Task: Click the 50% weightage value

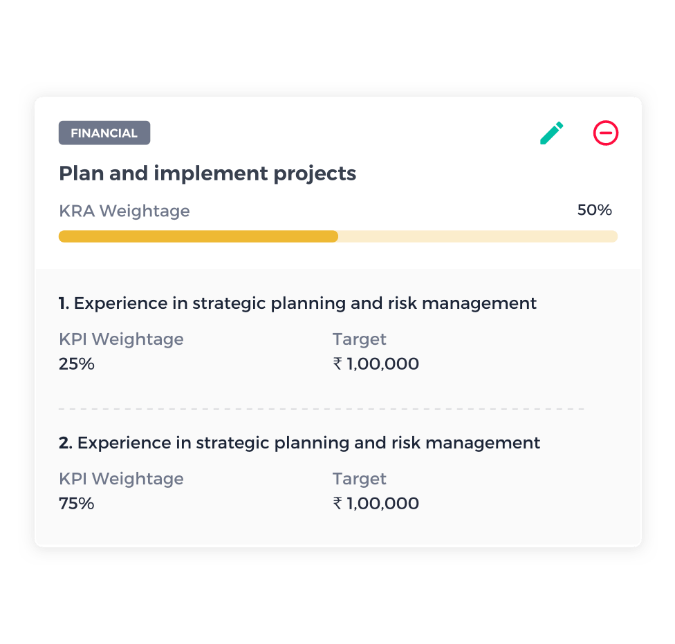Action: 594,210
